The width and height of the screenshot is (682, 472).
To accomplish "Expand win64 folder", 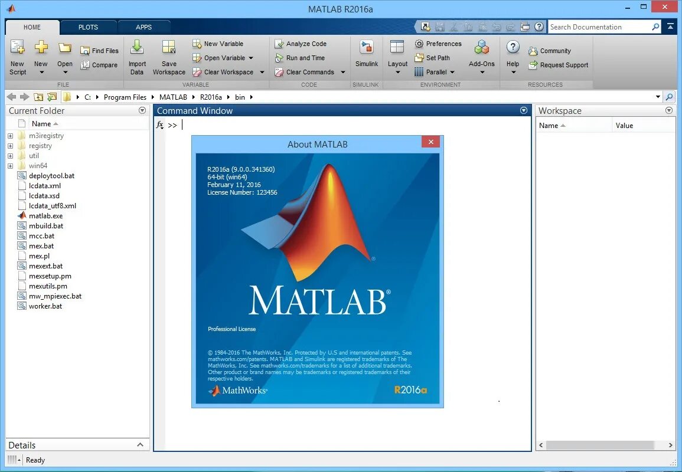I will [11, 166].
